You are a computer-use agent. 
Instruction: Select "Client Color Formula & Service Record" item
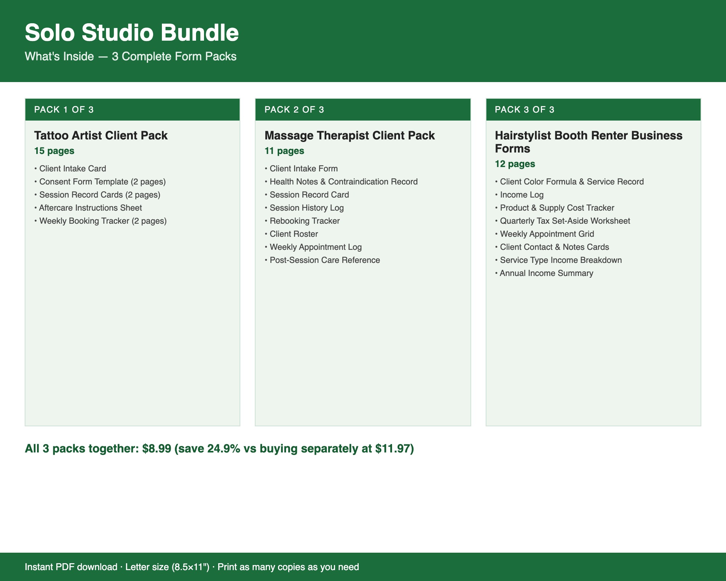pos(570,182)
